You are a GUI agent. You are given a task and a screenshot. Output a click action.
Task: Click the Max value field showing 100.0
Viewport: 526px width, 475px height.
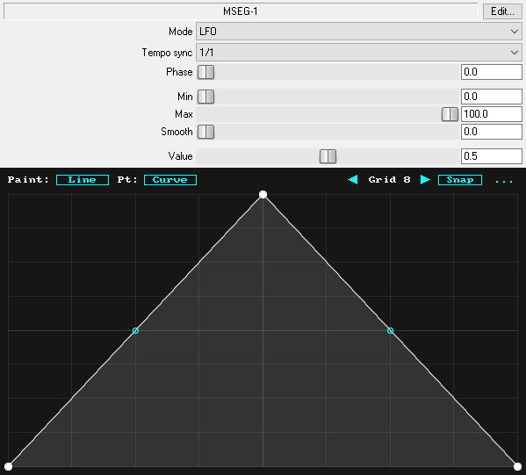[492, 114]
